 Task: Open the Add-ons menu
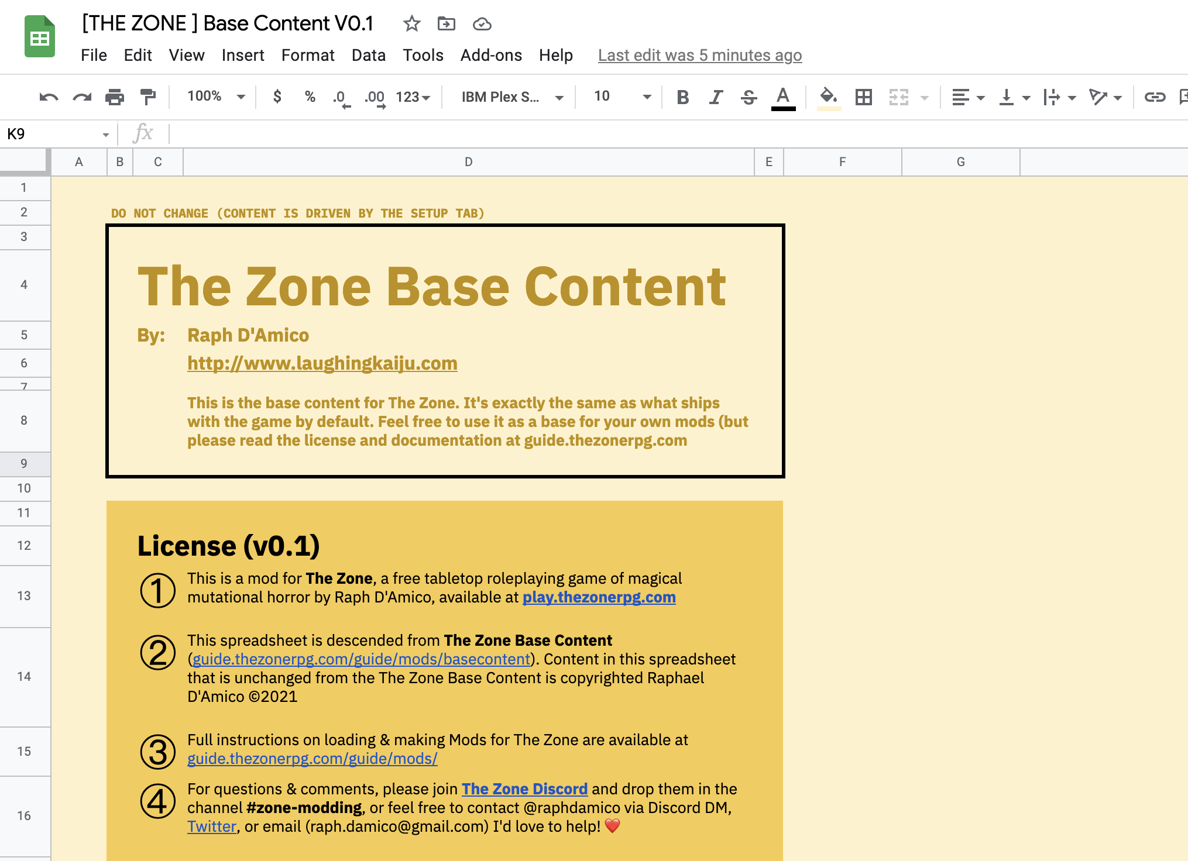tap(491, 55)
